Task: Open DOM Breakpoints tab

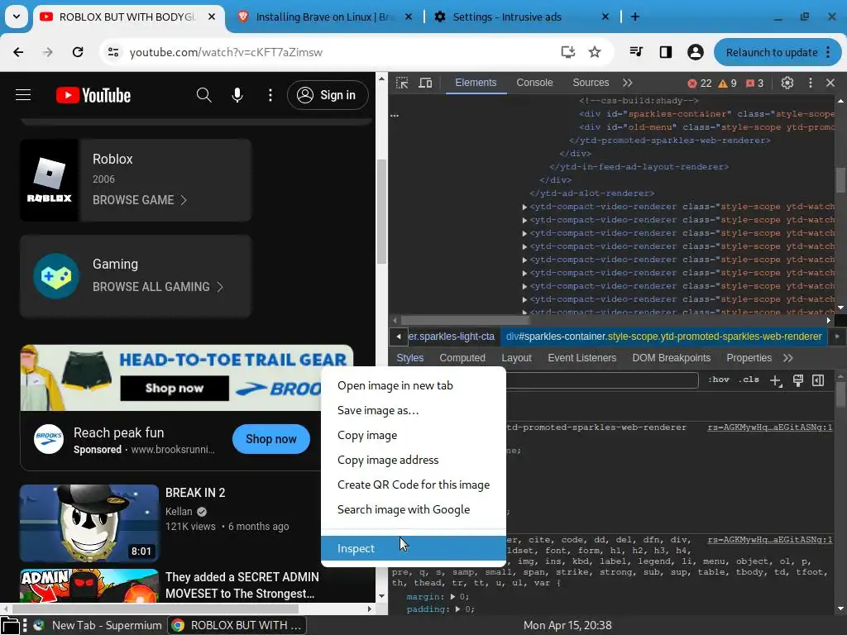Action: click(672, 358)
